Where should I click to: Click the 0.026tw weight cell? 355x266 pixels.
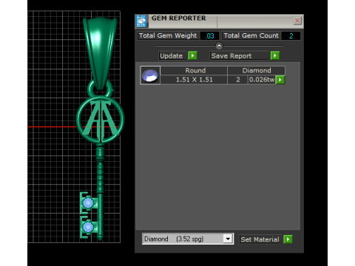pos(262,80)
